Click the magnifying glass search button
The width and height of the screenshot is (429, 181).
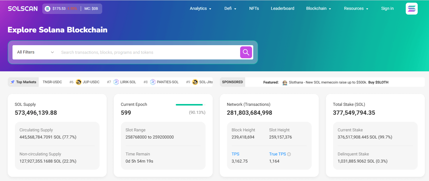pos(246,52)
